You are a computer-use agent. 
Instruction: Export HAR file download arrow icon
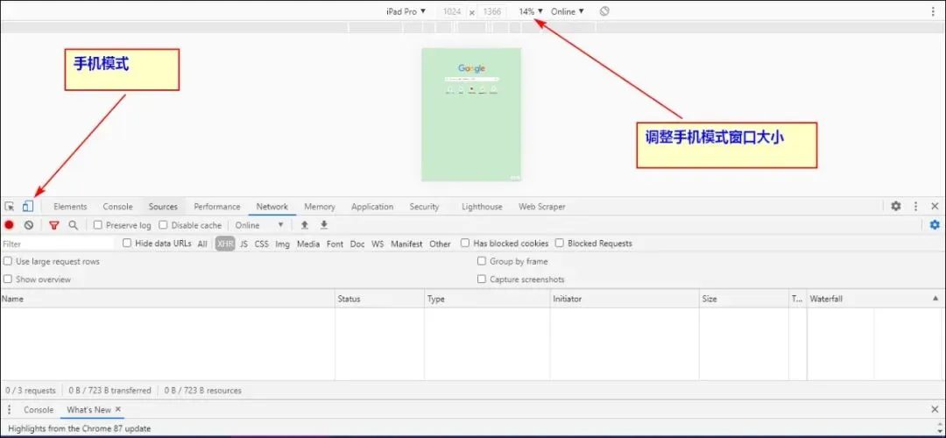(324, 225)
